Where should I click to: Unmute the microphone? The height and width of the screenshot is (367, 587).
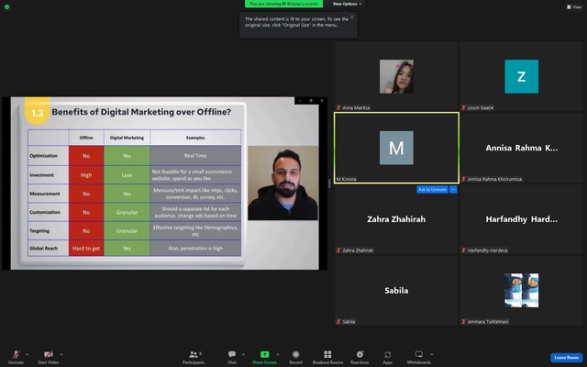(16, 357)
